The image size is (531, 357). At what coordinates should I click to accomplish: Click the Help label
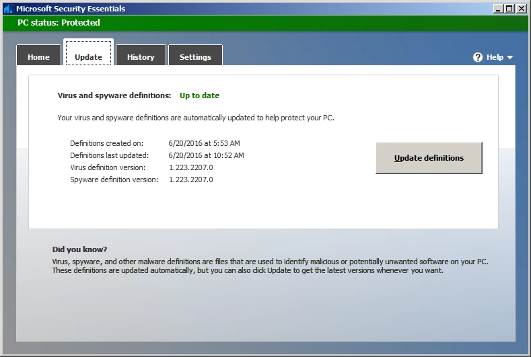pos(495,57)
